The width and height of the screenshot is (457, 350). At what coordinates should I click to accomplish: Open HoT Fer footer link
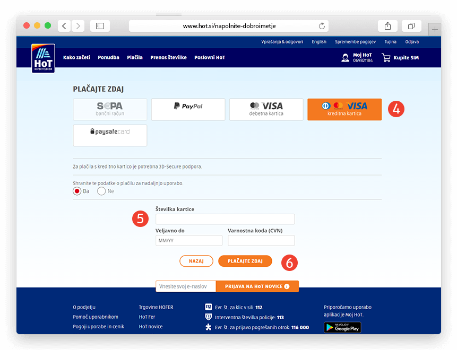[147, 317]
